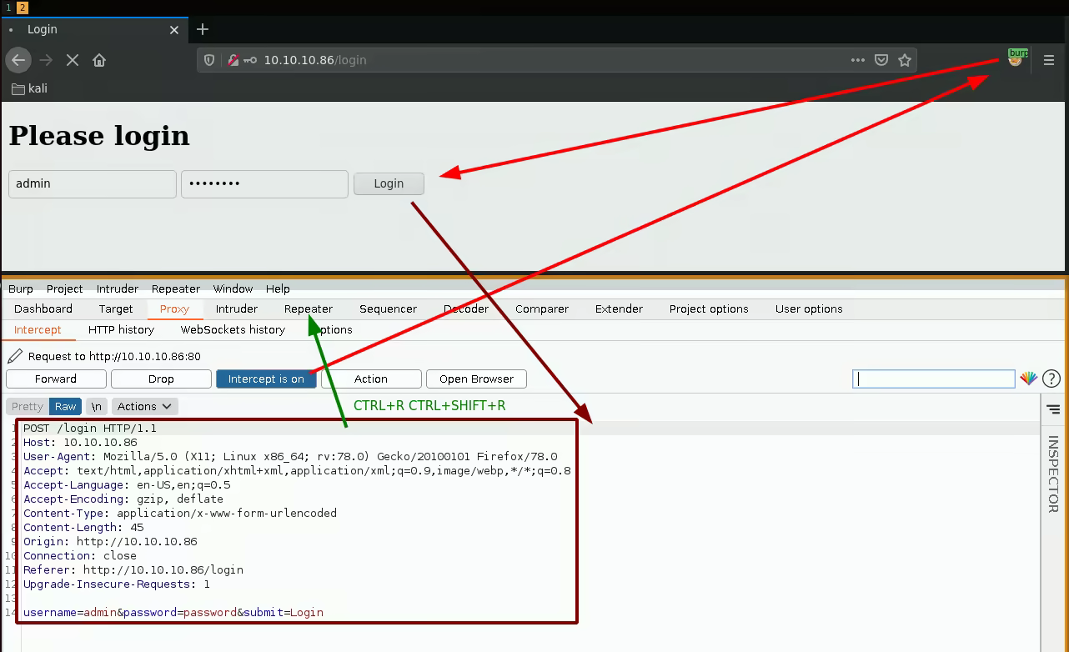Bookmark this page with the star icon

[905, 60]
